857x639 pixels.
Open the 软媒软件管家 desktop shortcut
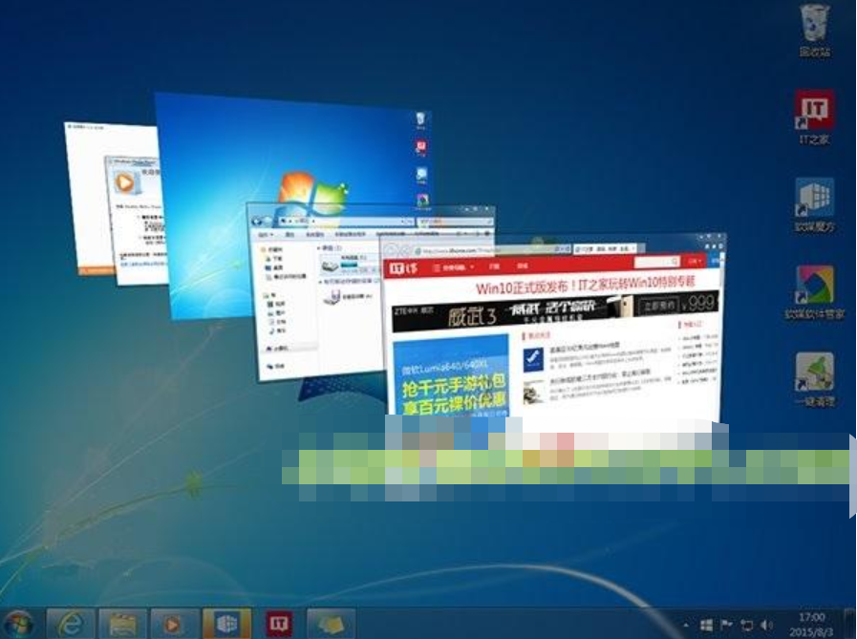814,292
